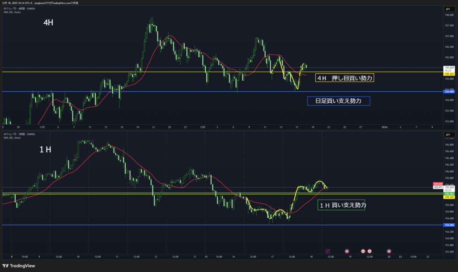
Task: Open the rightmost US flag economic event
Action: [389, 251]
